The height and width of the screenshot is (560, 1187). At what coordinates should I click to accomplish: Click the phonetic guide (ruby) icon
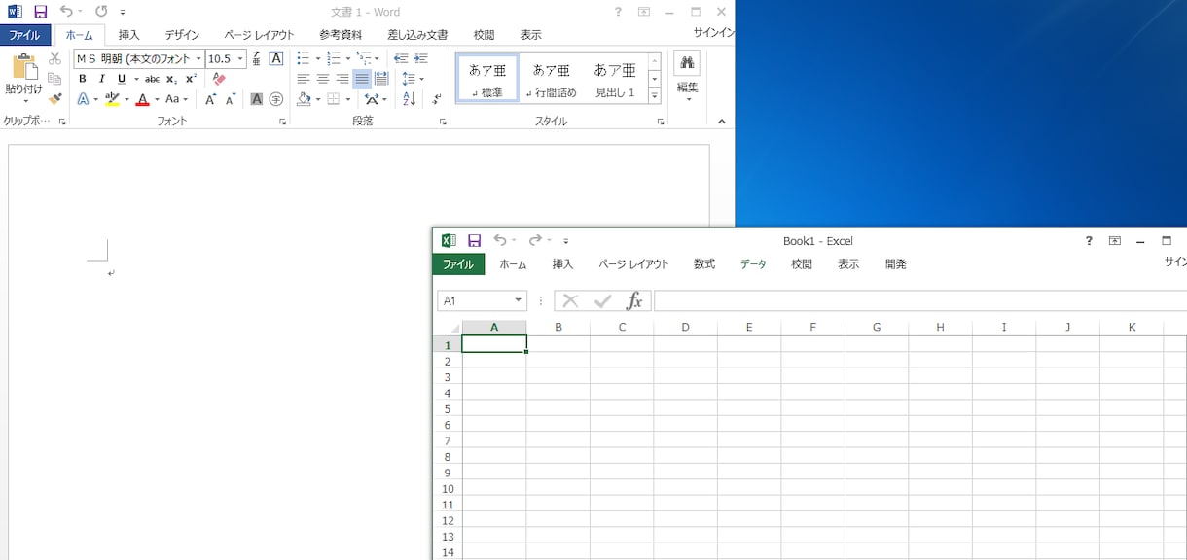coord(255,58)
